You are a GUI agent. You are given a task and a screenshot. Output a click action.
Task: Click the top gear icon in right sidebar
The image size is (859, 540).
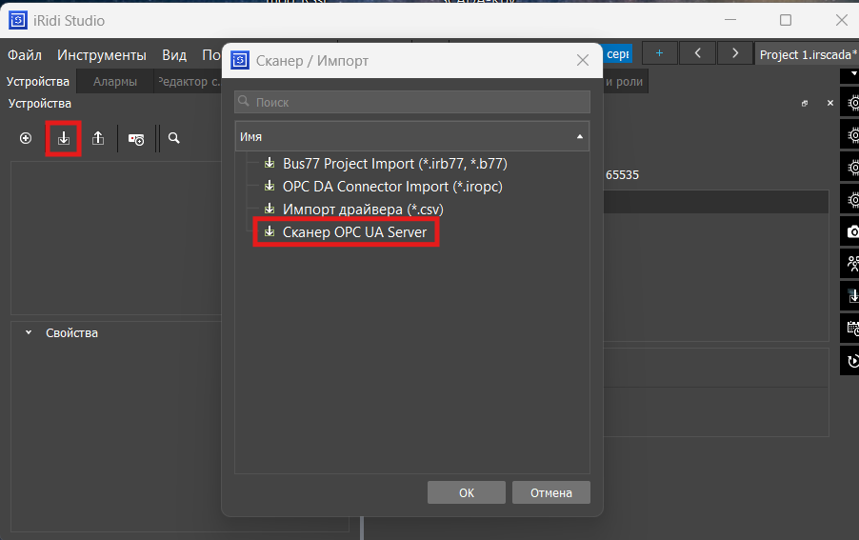[x=852, y=103]
